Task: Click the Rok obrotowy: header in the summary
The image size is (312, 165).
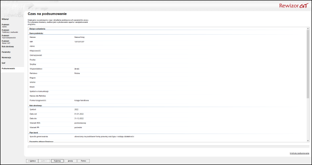Action: pos(36,105)
